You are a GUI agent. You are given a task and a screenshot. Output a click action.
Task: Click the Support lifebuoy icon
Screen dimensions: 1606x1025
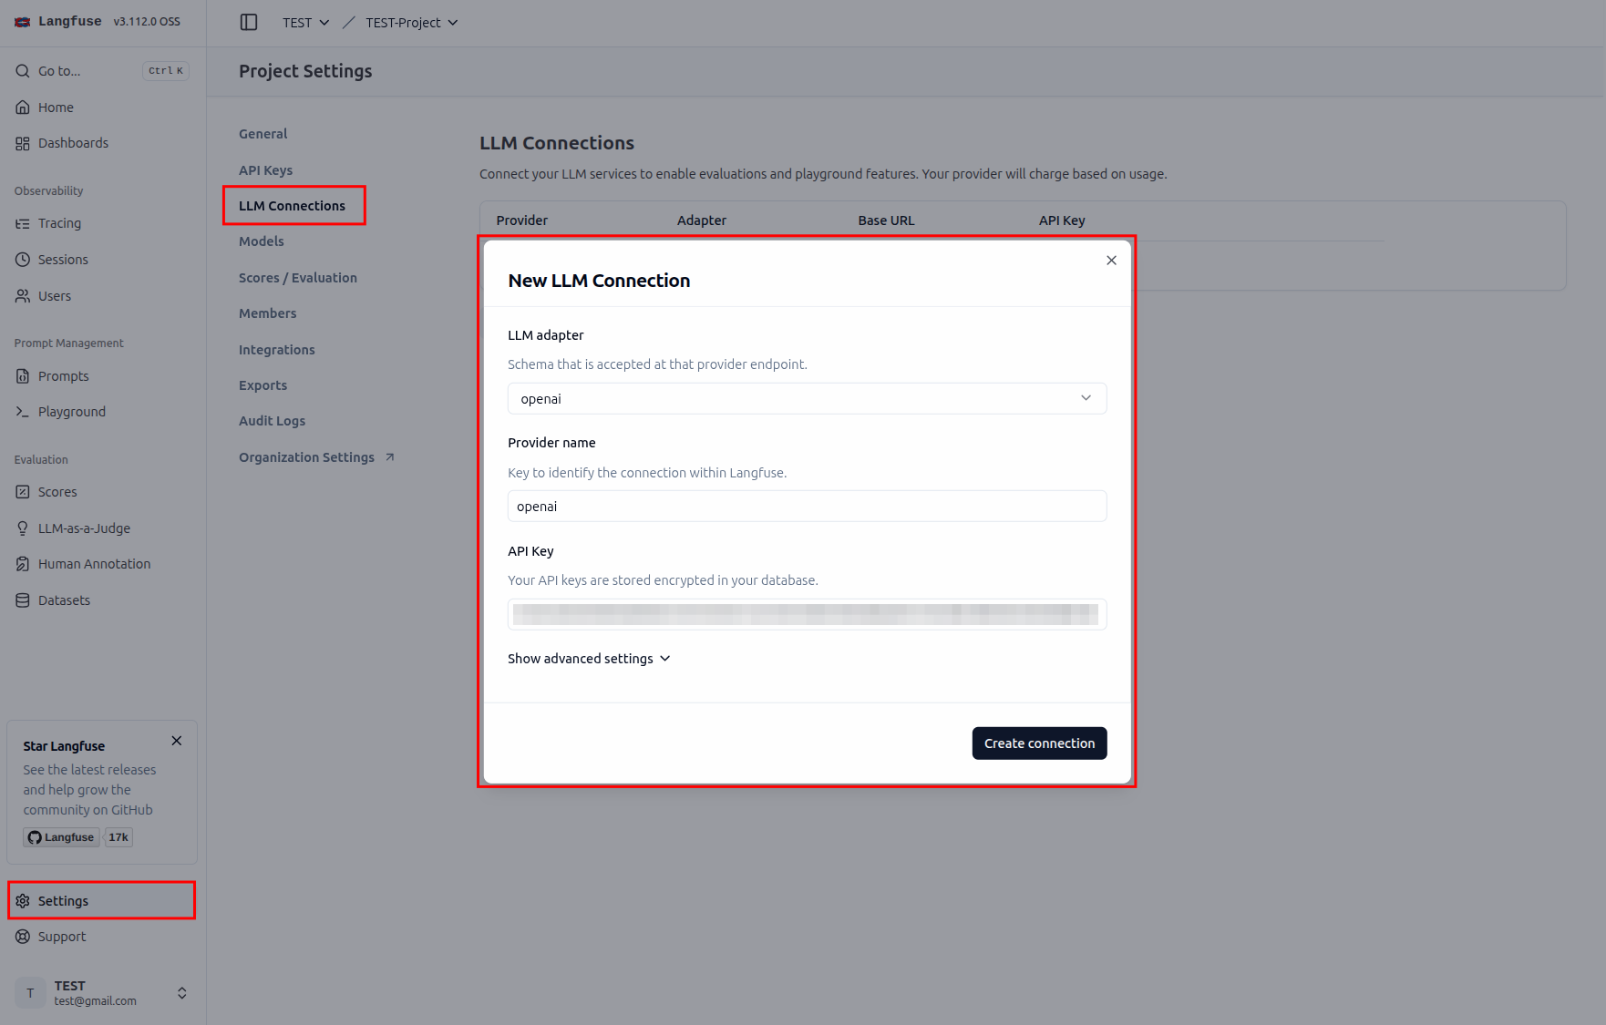coord(23,937)
